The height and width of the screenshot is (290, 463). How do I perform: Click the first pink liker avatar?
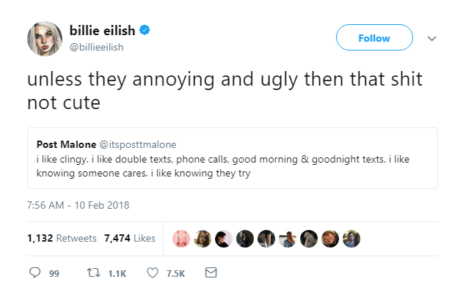tap(181, 239)
